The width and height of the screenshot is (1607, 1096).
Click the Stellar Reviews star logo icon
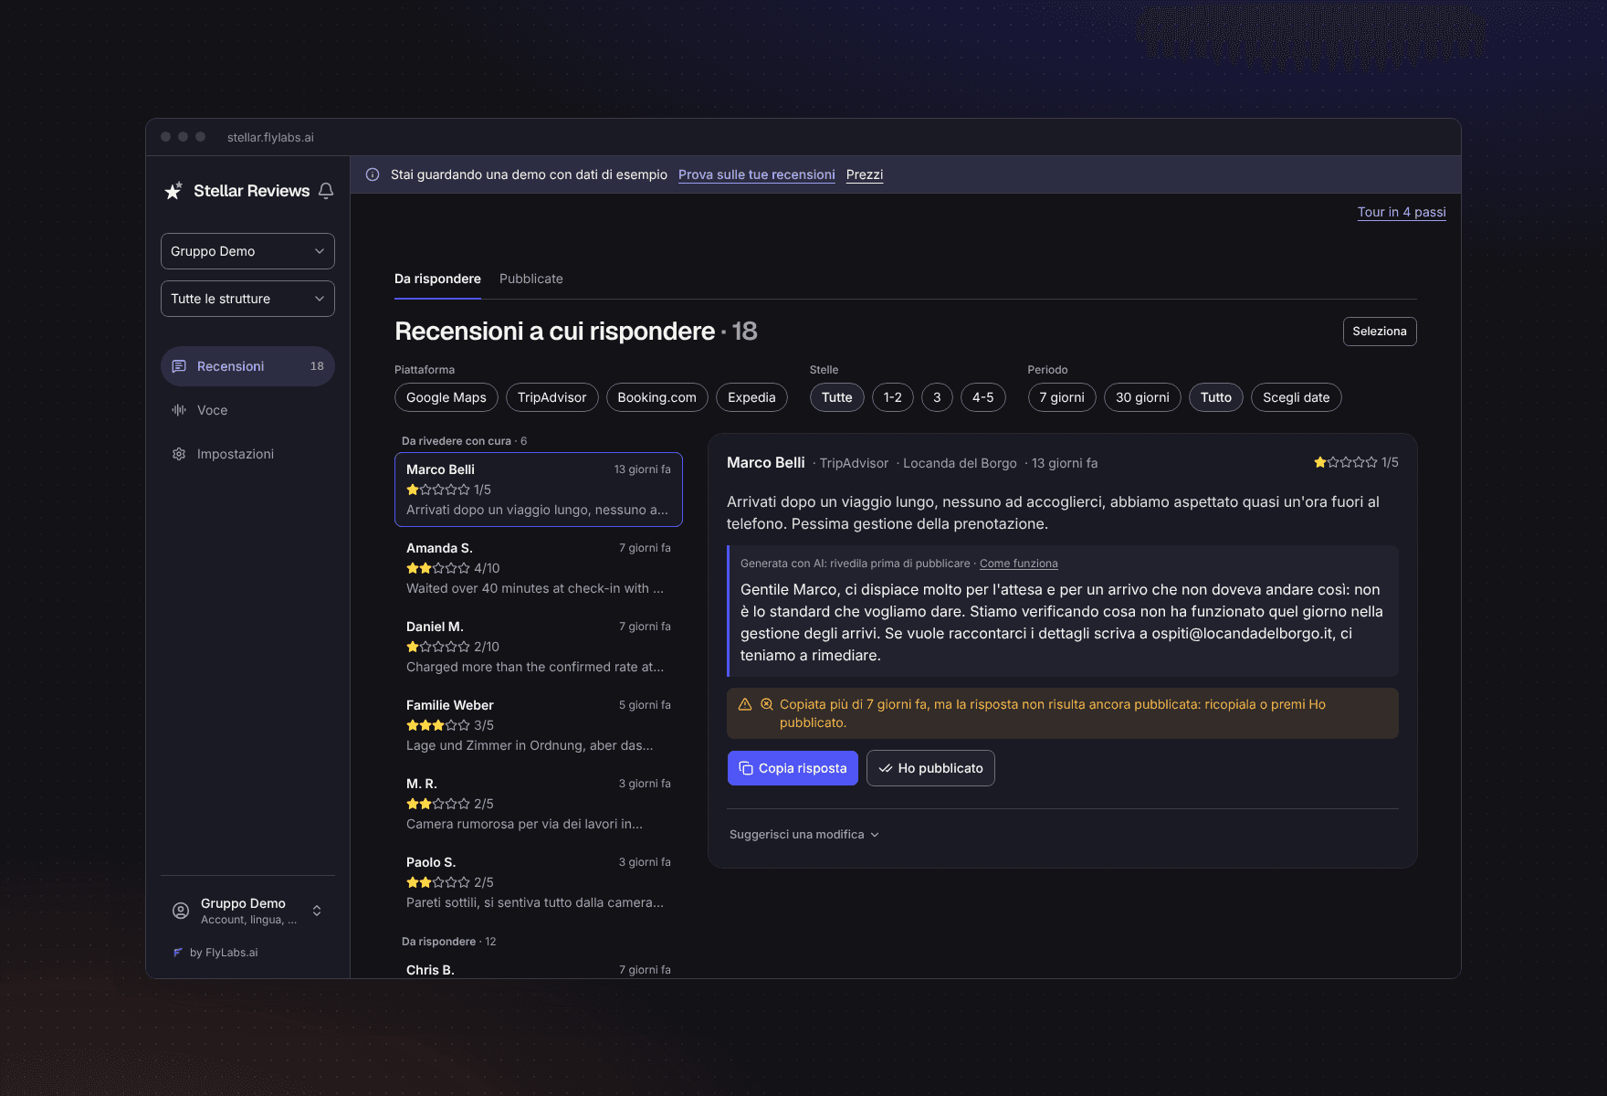tap(173, 191)
